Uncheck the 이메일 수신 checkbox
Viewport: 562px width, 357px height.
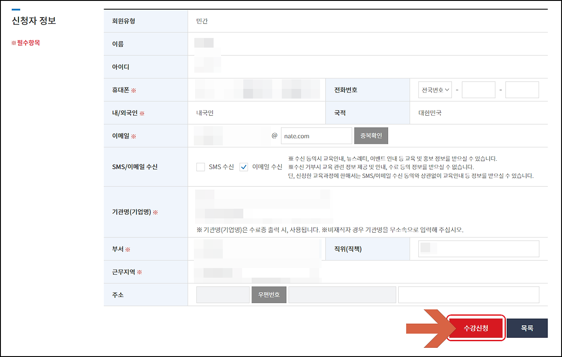(243, 167)
